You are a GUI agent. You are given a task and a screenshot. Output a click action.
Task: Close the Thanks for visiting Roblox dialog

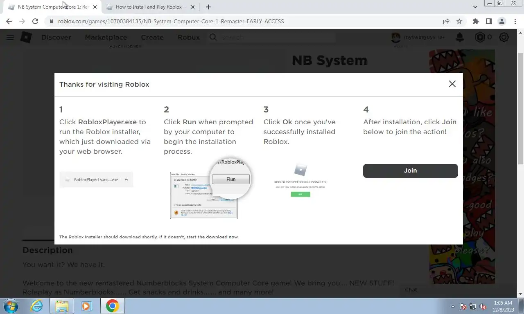452,84
